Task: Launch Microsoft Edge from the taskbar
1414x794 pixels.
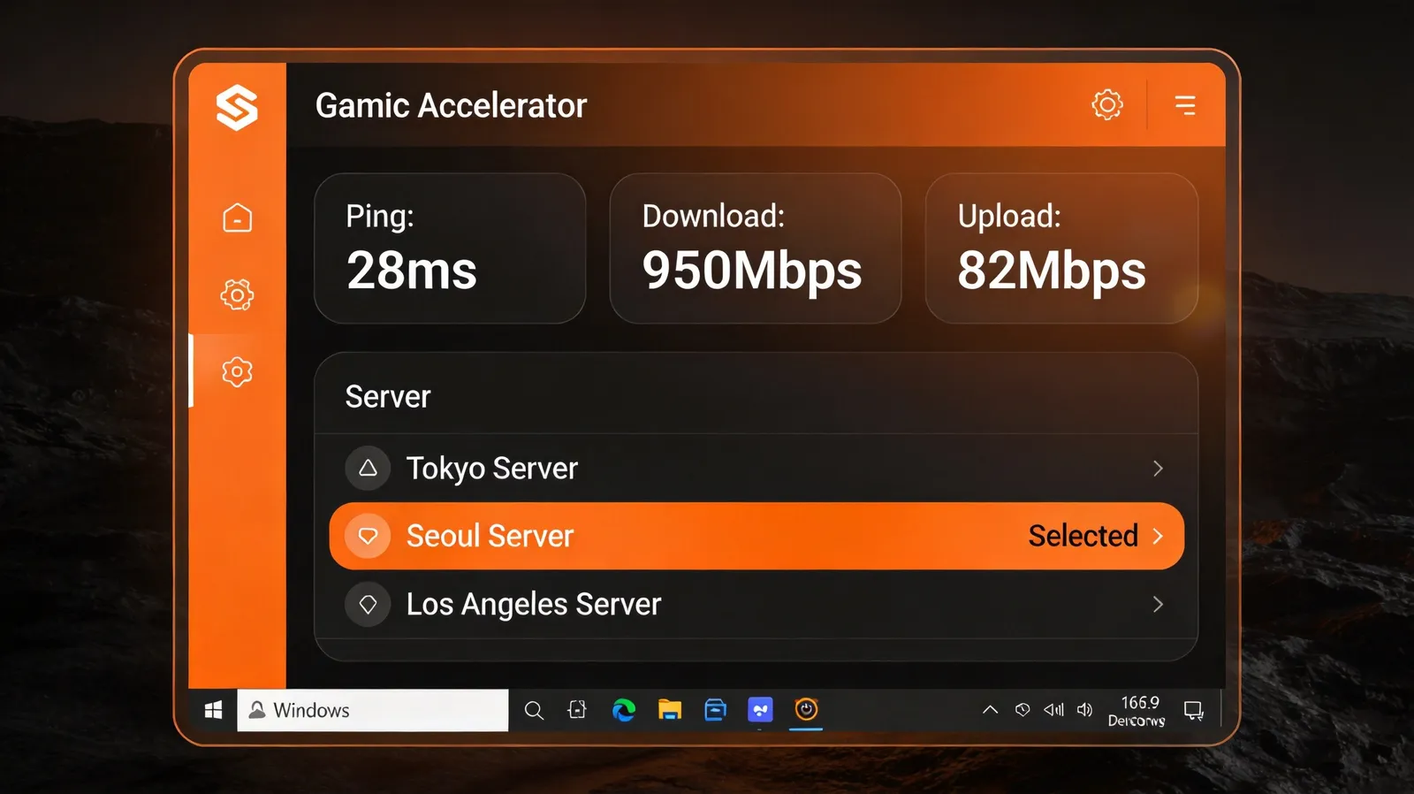Action: [624, 710]
